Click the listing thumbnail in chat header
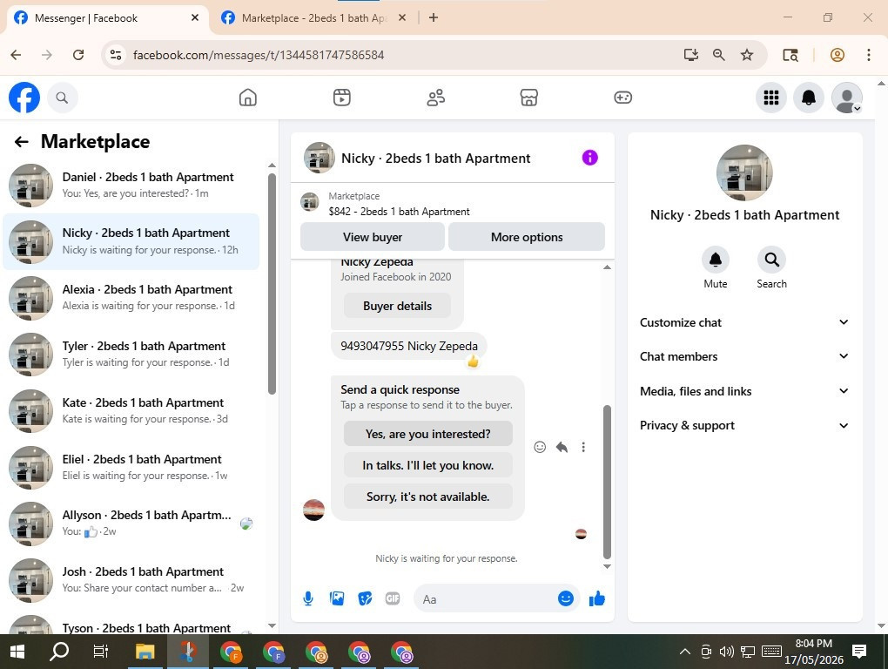 click(319, 158)
